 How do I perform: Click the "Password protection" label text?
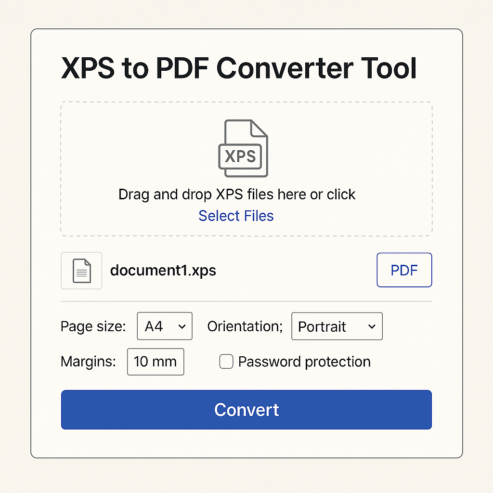tap(304, 362)
